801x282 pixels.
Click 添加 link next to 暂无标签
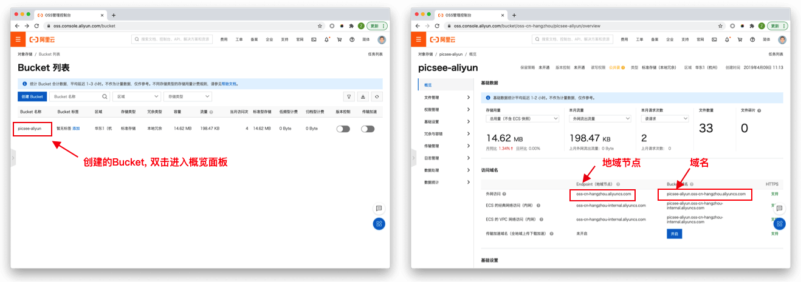(76, 129)
